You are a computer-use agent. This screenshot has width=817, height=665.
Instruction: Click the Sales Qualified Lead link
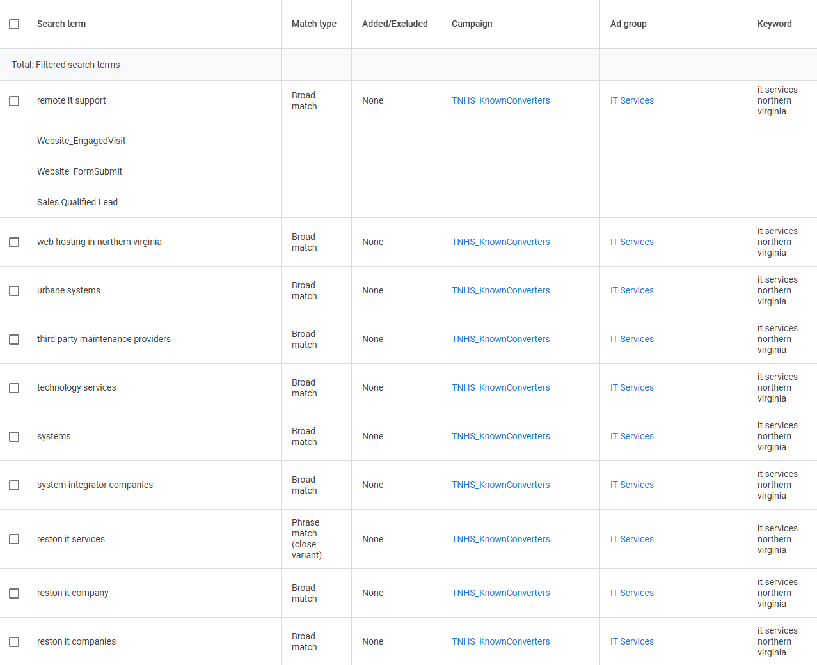(x=77, y=202)
